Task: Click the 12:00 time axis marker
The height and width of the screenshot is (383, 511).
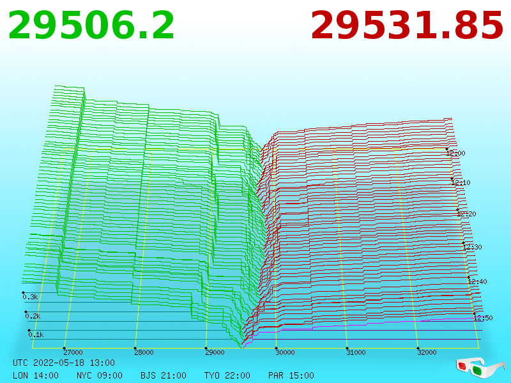Action: [x=455, y=153]
